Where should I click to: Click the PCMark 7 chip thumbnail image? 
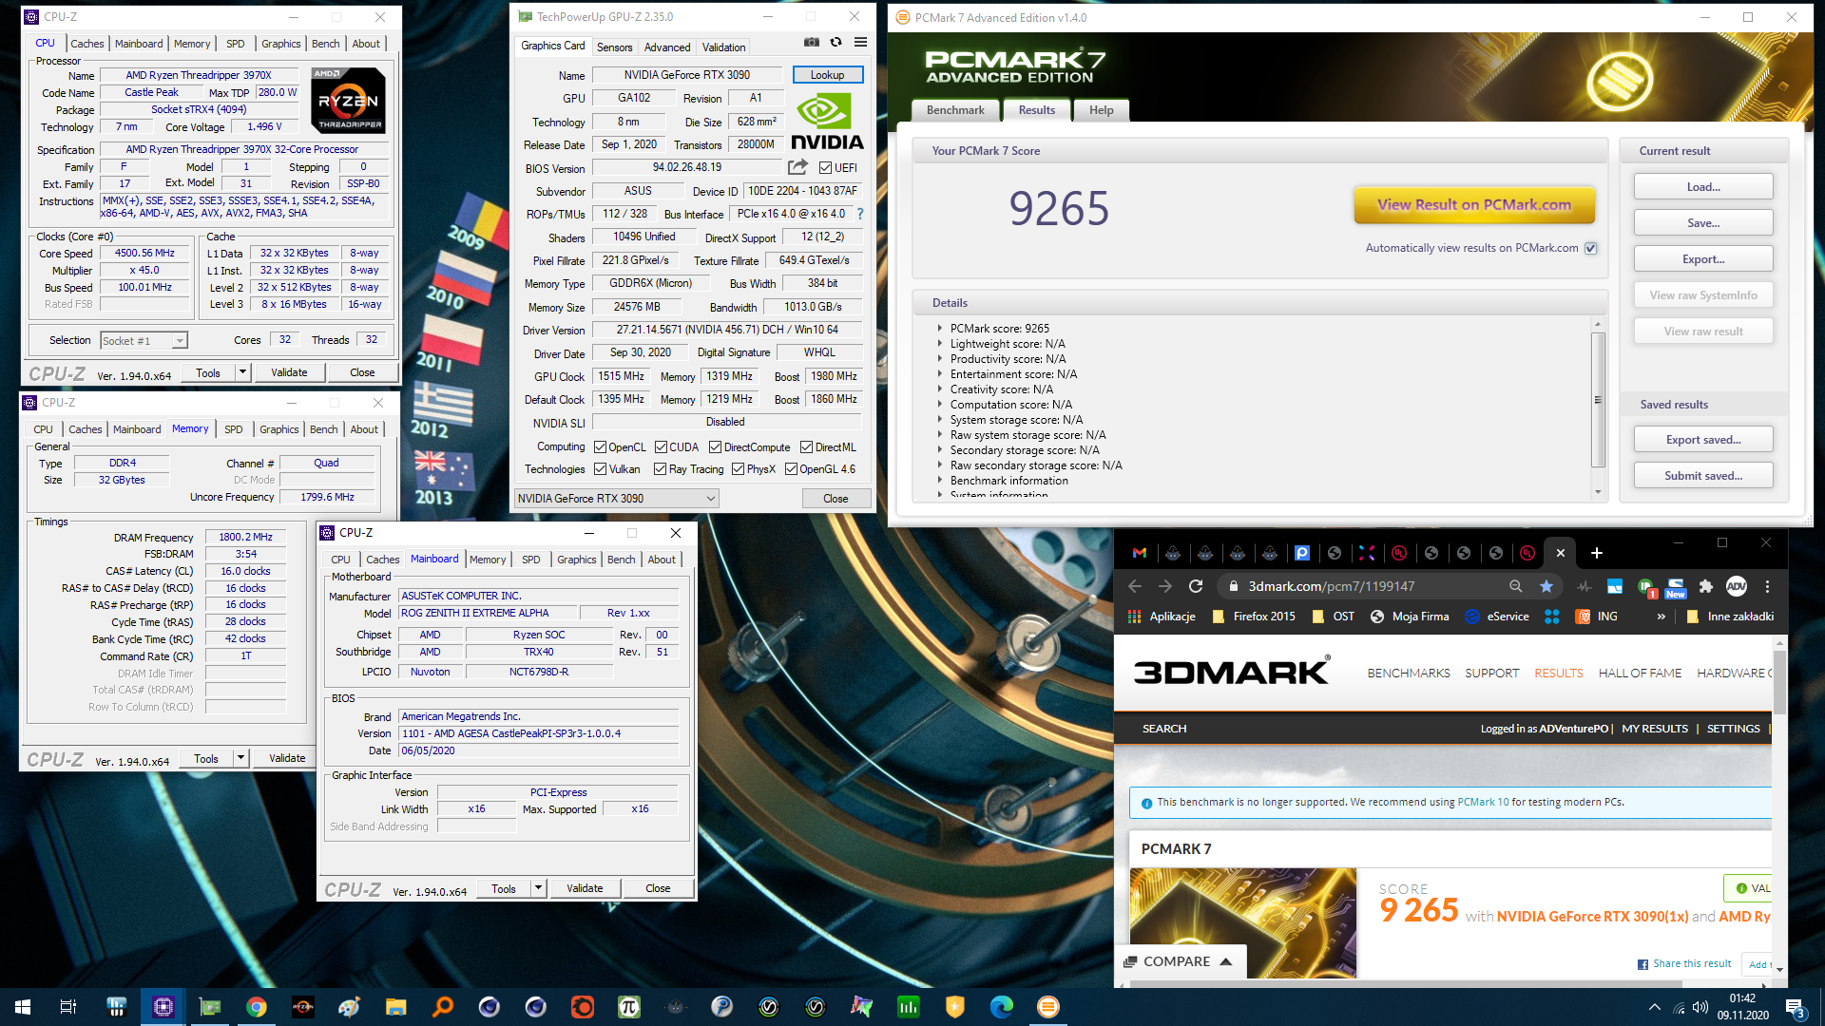(x=1243, y=921)
